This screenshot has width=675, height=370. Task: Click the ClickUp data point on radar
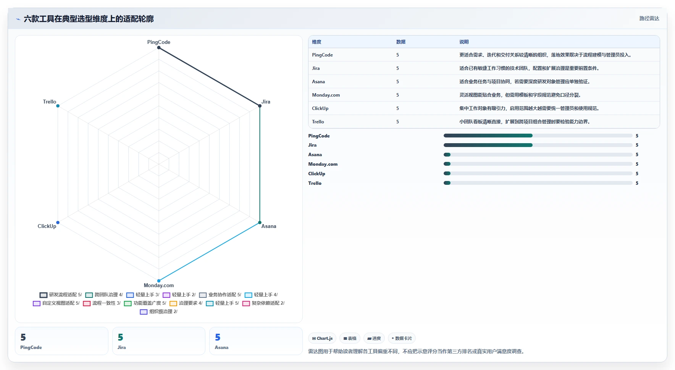coord(58,222)
